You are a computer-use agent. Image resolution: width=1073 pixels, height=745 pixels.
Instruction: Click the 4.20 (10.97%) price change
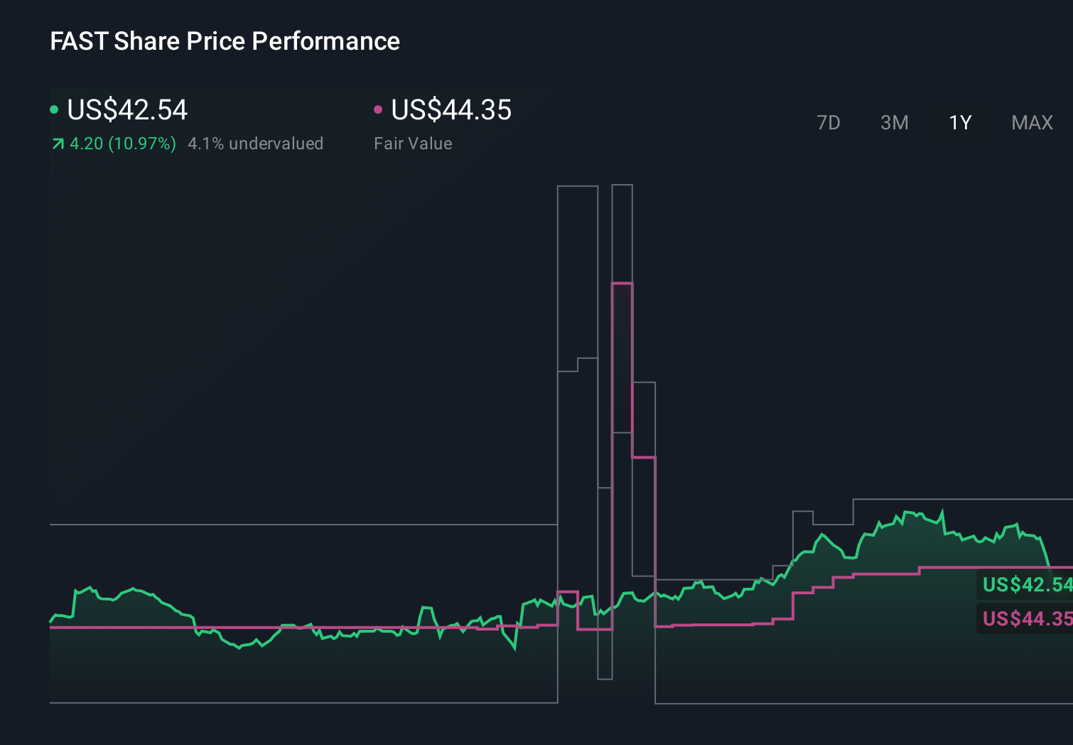122,144
